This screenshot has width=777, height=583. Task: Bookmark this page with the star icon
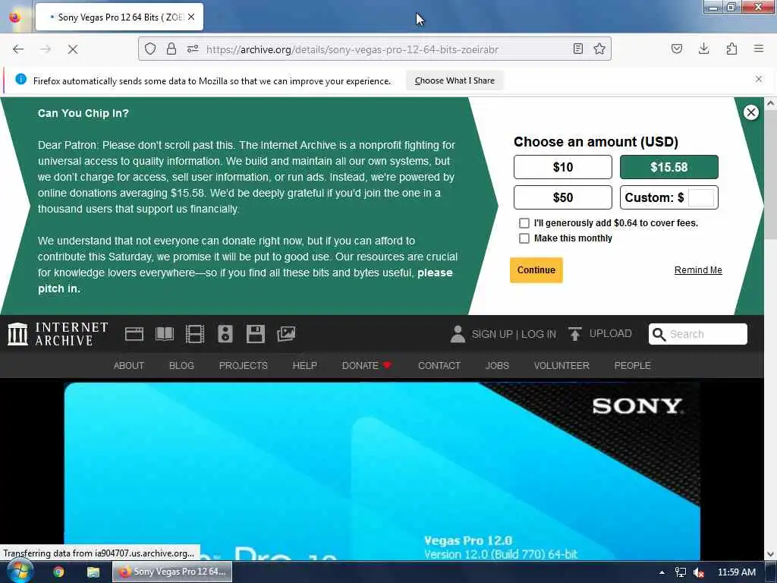pos(599,49)
